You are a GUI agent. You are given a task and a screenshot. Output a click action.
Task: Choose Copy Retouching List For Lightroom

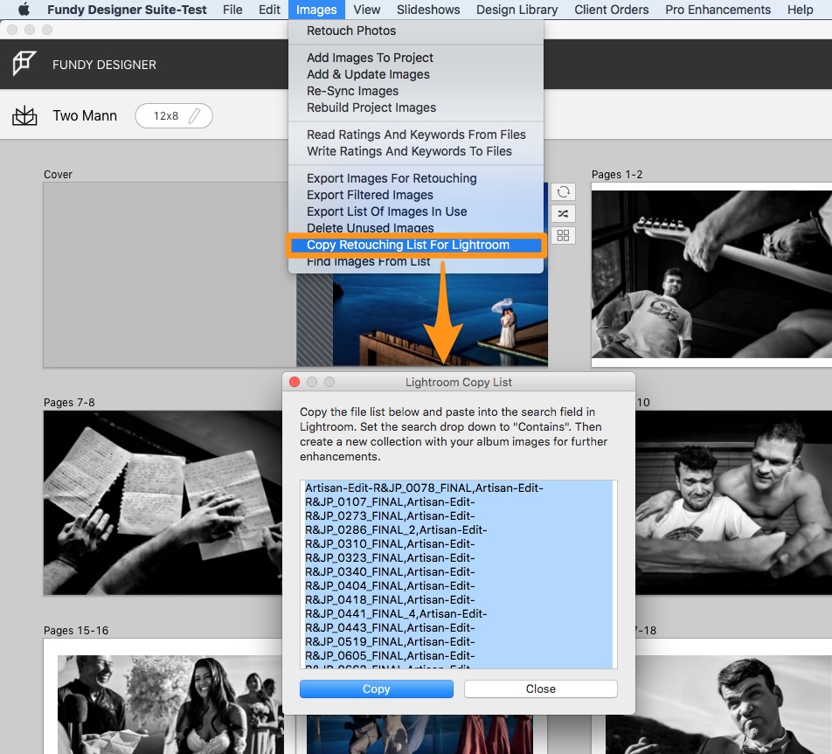416,245
